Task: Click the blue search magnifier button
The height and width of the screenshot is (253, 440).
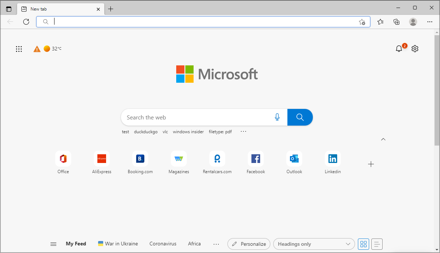Action: [x=300, y=117]
